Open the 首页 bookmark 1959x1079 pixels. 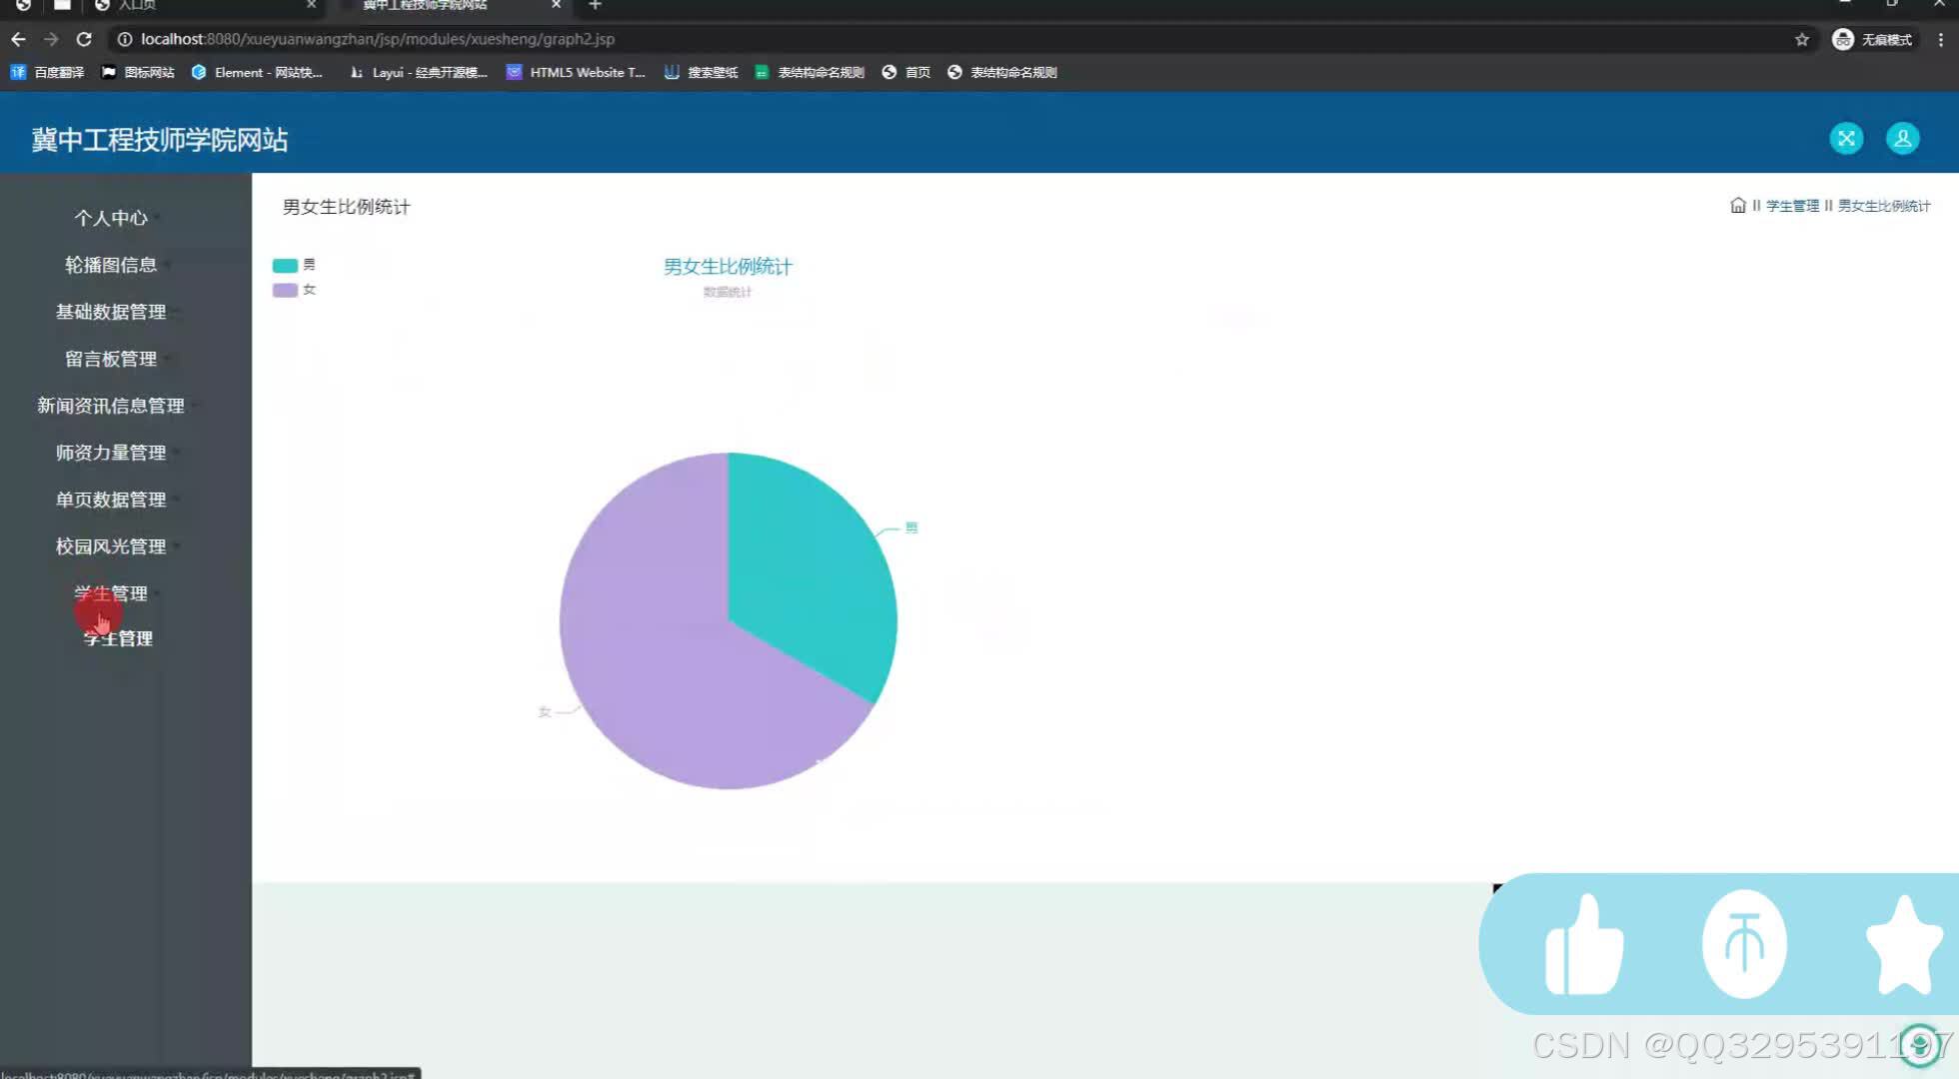(906, 72)
